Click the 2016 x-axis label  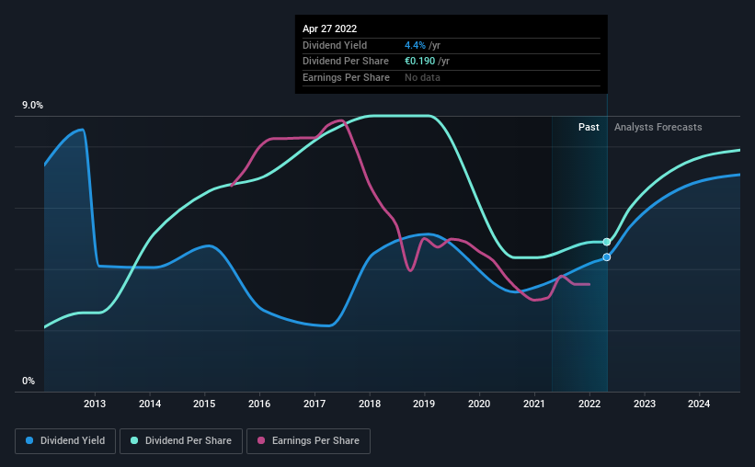(x=259, y=404)
